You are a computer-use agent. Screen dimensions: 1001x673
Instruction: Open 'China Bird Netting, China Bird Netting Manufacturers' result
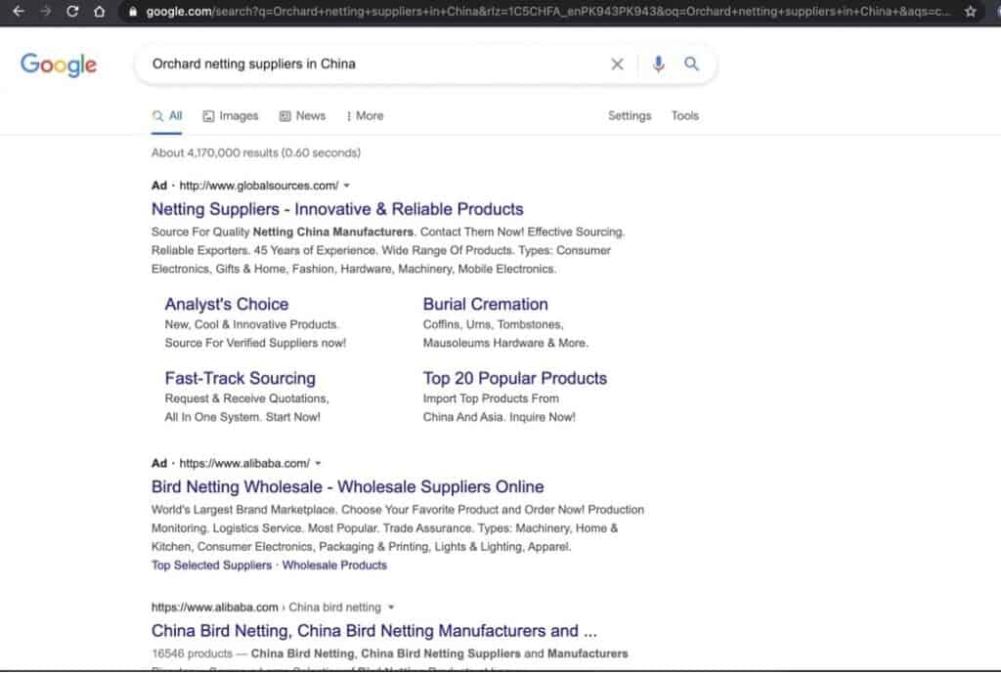pos(374,631)
